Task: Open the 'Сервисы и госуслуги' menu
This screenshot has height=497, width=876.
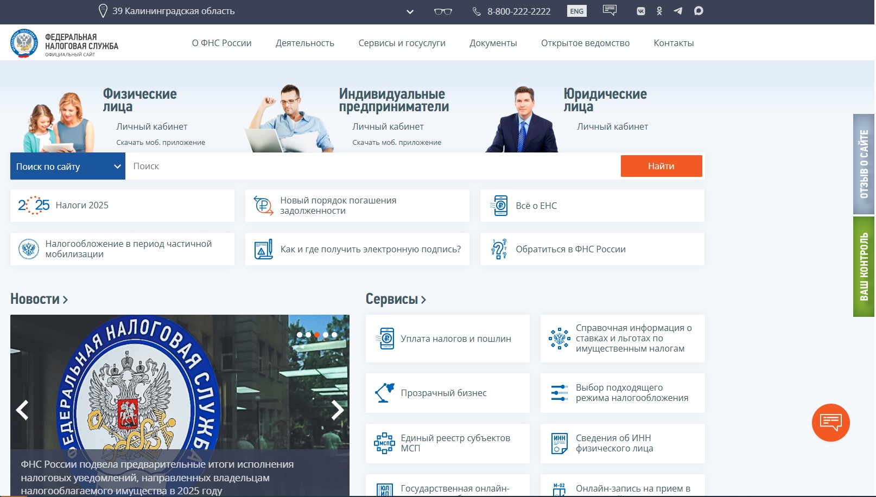Action: tap(402, 43)
